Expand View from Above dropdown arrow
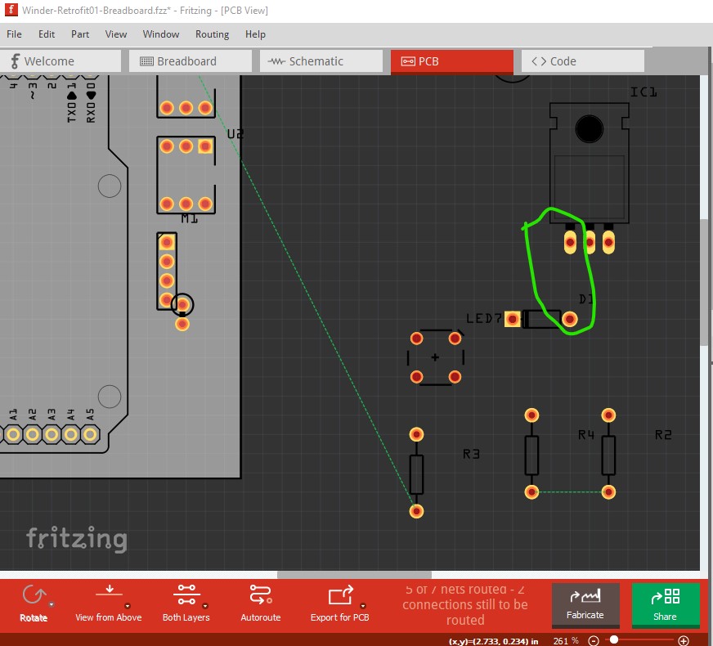The image size is (713, 646). (x=128, y=606)
